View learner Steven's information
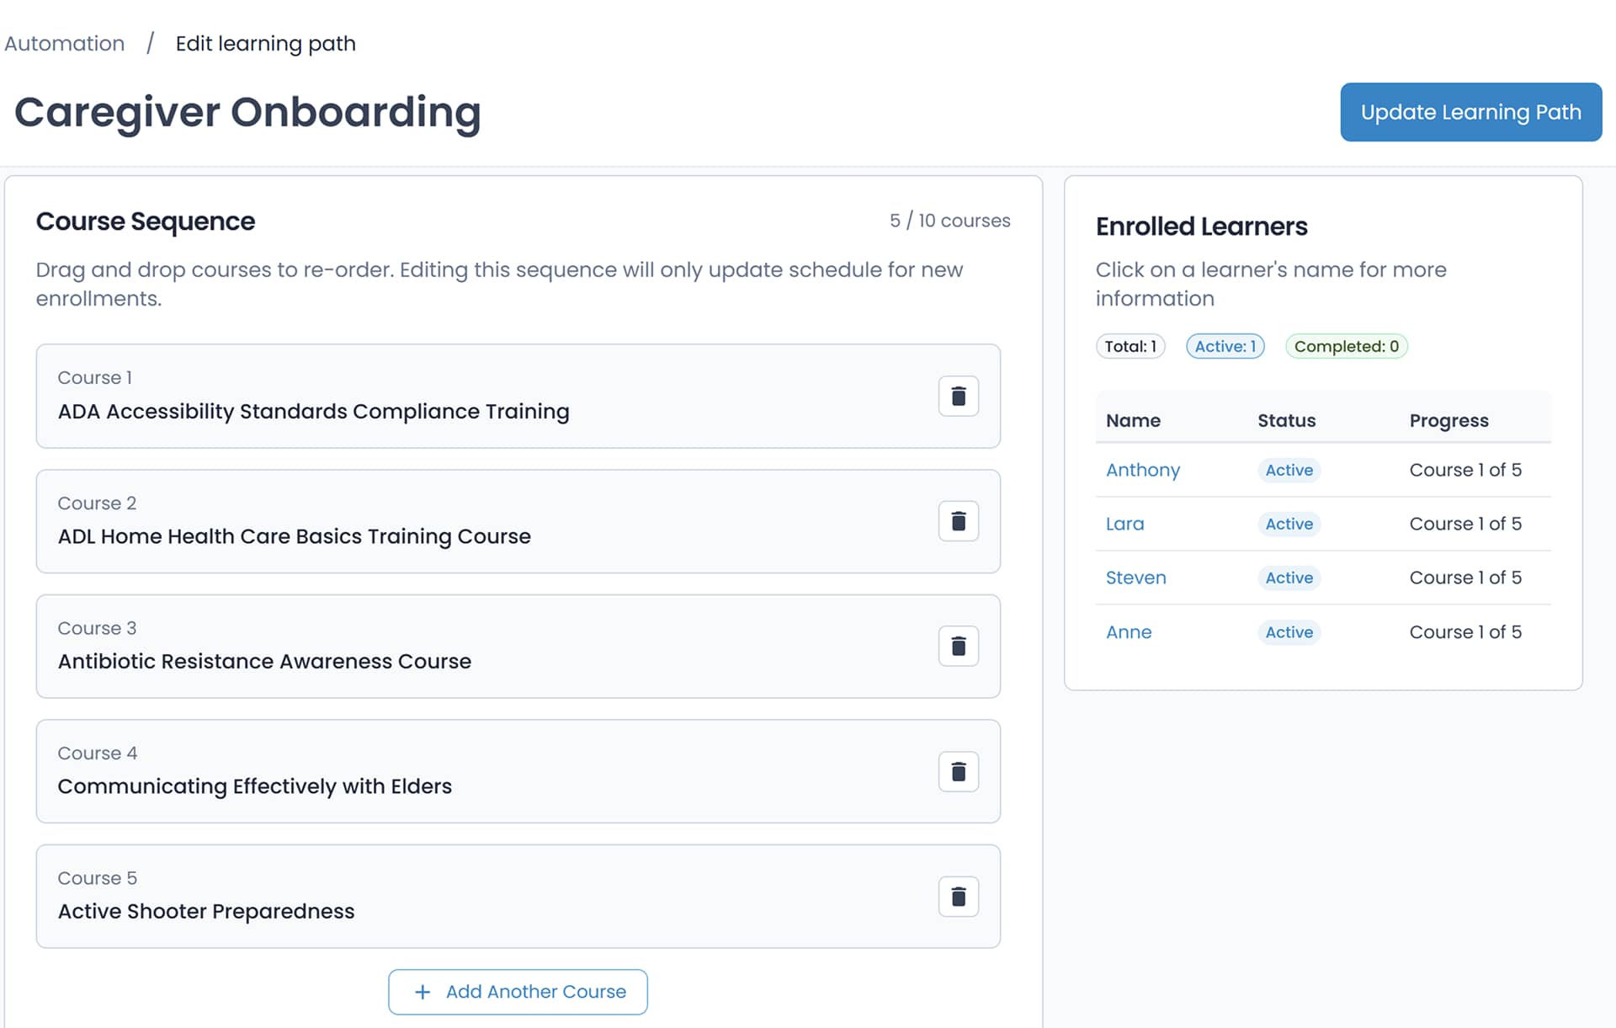Viewport: 1616px width, 1028px height. 1135,578
